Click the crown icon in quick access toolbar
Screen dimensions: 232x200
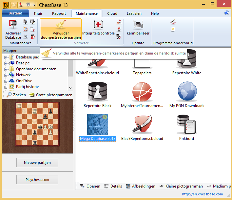[14, 5]
